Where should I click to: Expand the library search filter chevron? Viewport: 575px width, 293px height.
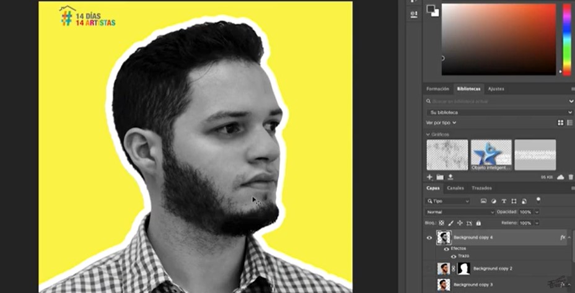pos(571,101)
